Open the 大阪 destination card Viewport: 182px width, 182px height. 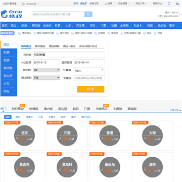152,135
